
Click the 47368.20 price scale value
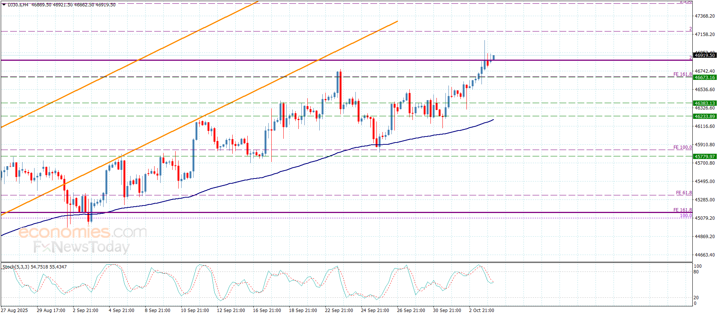point(705,16)
